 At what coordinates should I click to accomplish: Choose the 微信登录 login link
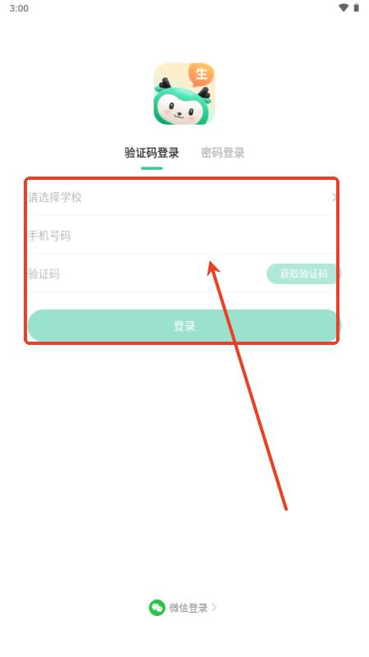pyautogui.click(x=183, y=608)
